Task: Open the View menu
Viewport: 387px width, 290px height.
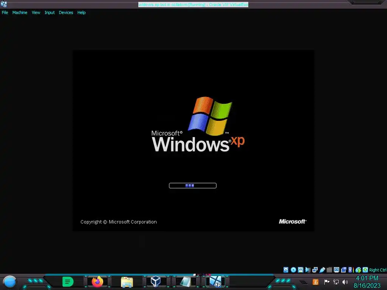Action: pos(36,12)
